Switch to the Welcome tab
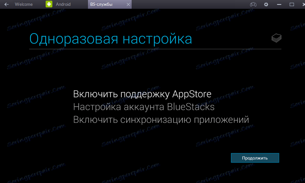Image resolution: width=305 pixels, height=183 pixels. [x=24, y=4]
